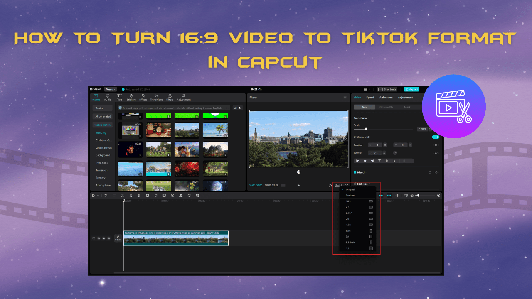Open the All filter dropdown
The width and height of the screenshot is (532, 299).
[238, 108]
